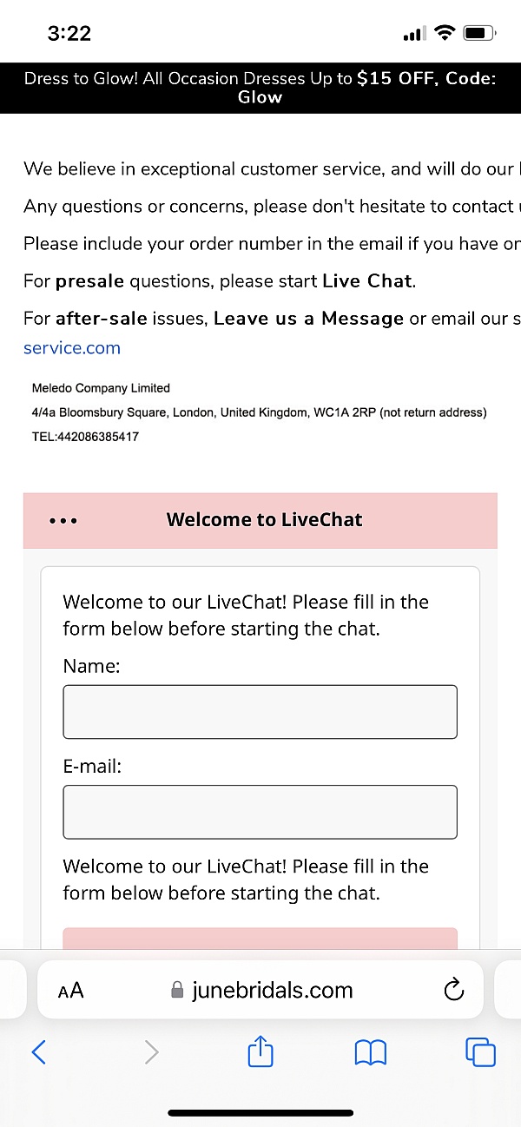Tap the Live Chat bold text
The image size is (521, 1127).
pyautogui.click(x=366, y=281)
